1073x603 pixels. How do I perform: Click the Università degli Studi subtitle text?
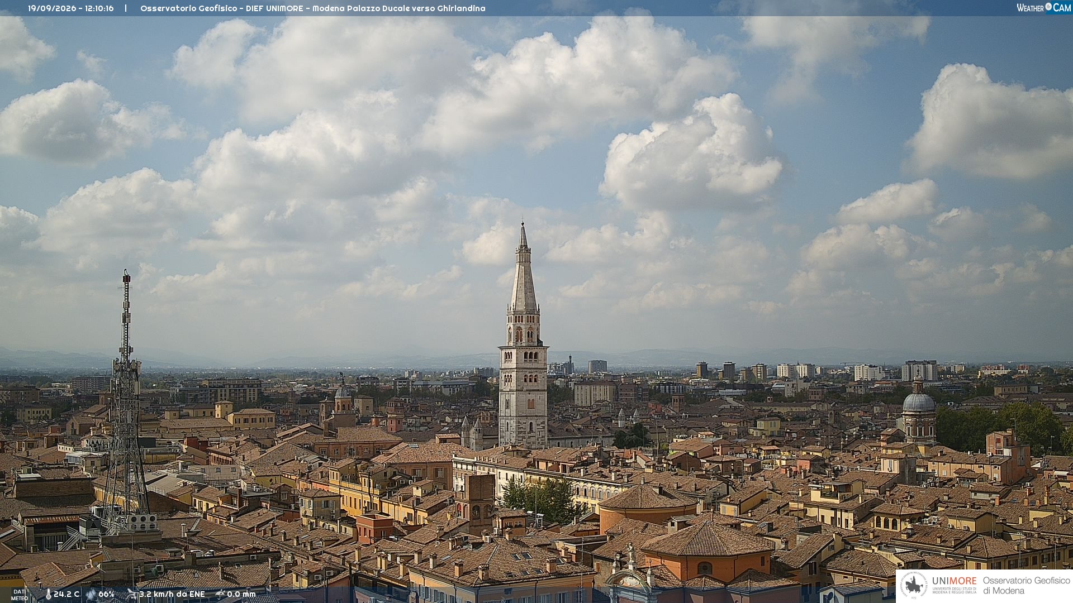(955, 590)
